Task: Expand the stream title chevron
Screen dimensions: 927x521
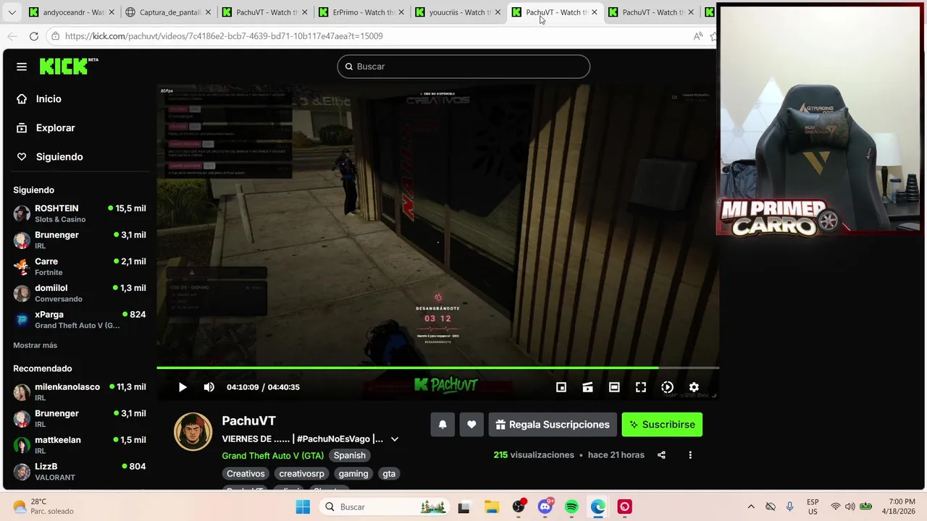Action: (395, 439)
